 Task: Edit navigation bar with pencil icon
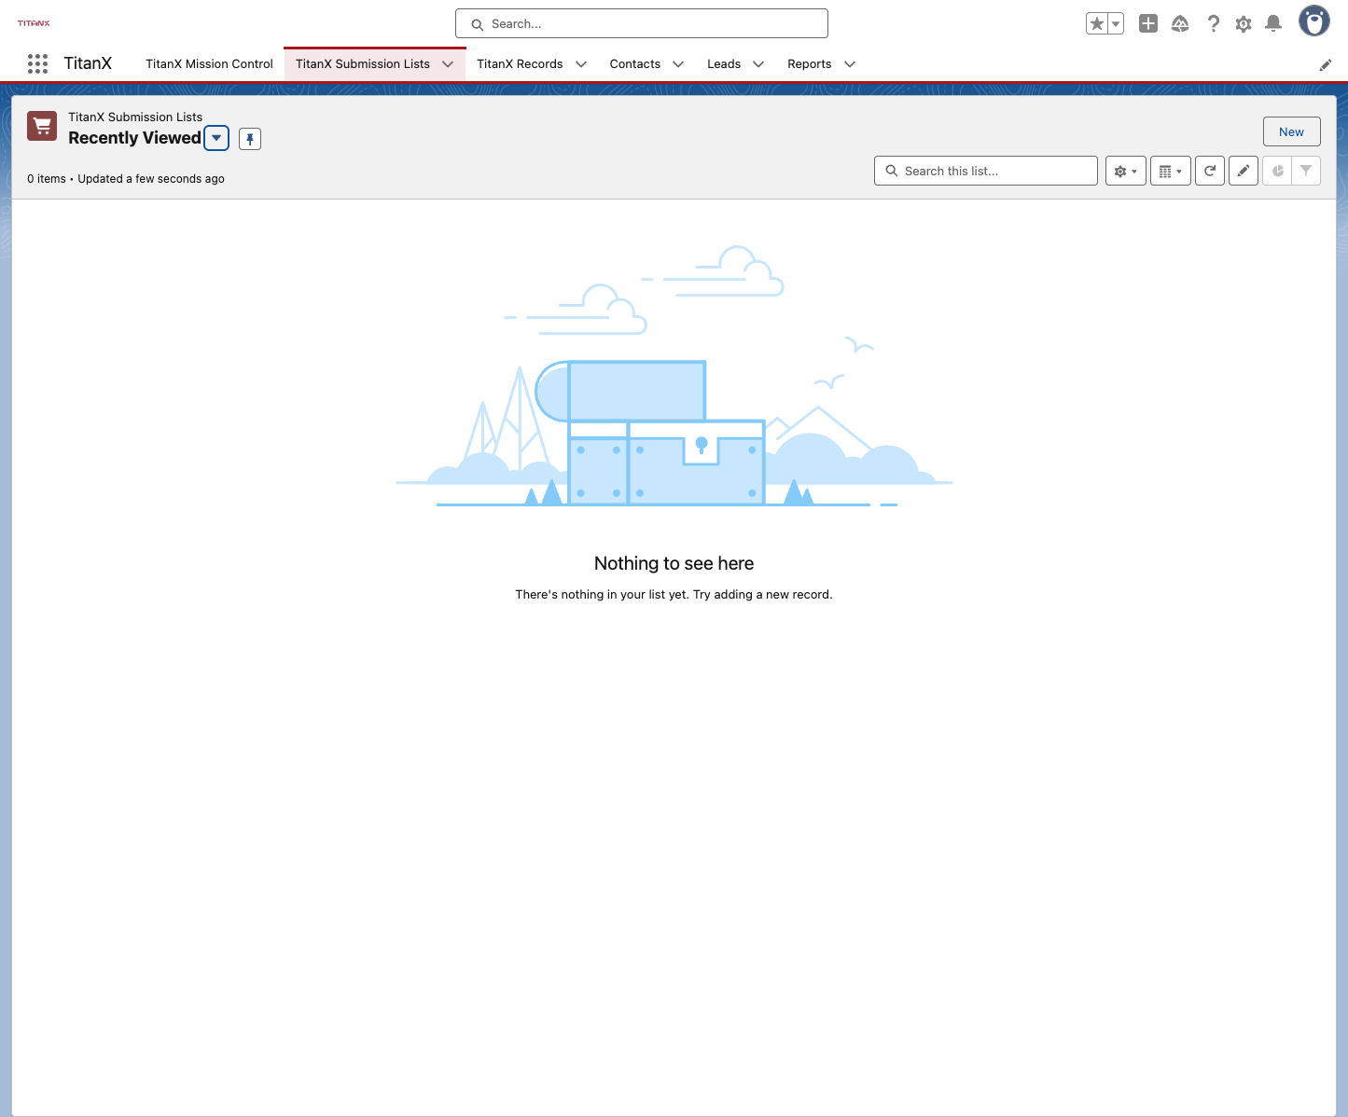coord(1325,65)
